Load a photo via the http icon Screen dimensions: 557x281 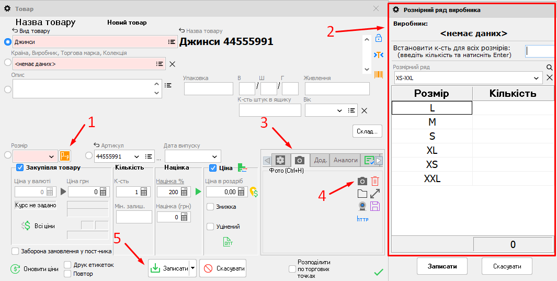tap(362, 219)
